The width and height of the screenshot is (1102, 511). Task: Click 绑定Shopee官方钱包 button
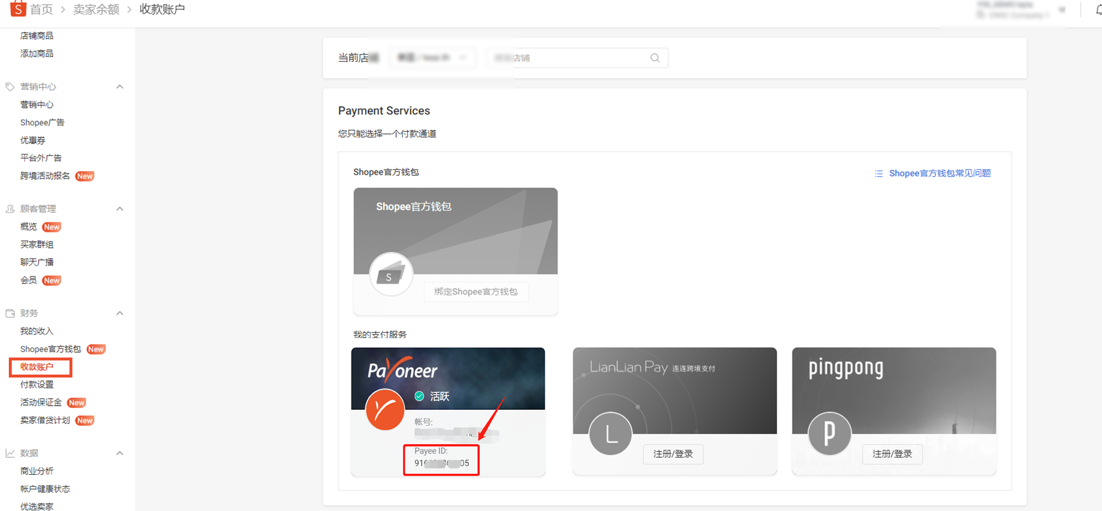point(476,292)
